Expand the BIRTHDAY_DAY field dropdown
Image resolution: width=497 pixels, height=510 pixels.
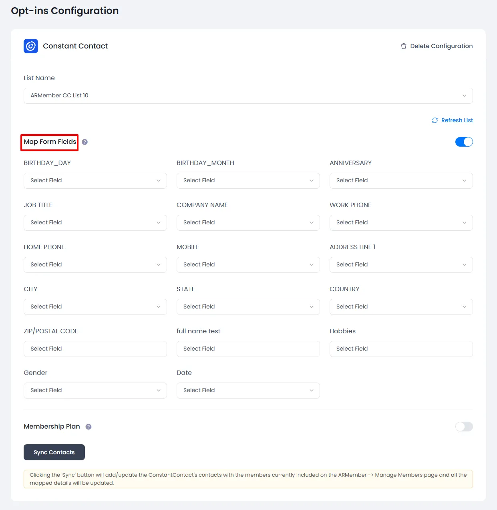pyautogui.click(x=95, y=181)
